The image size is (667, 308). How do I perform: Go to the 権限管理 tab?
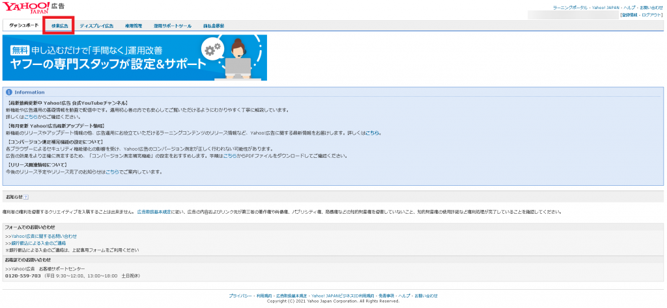point(134,26)
